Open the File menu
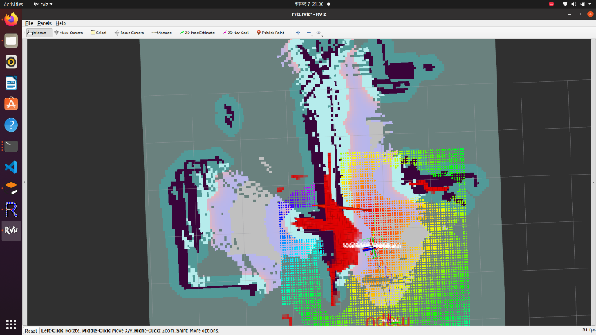Viewport: 596px width, 335px height. (x=29, y=23)
